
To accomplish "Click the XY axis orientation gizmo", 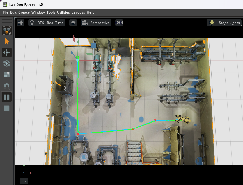I will click(27, 170).
